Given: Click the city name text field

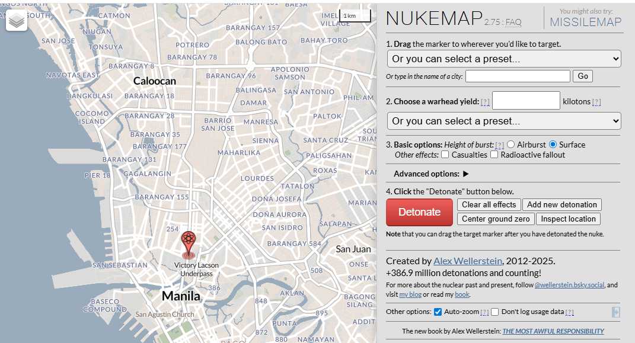Looking at the screenshot, I should click(518, 76).
